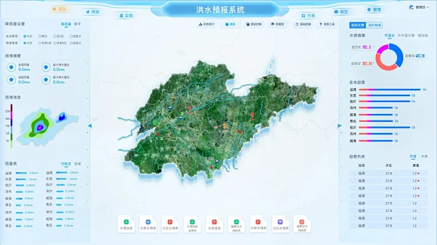Open the 图层控制 layer control tool
Screen dimensions: 437x245
click(x=254, y=24)
